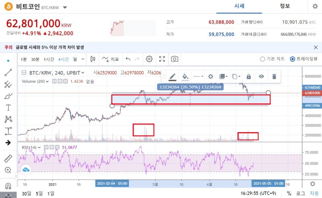
Task: Expand the Volume (20) dropdown
Action: [47, 82]
